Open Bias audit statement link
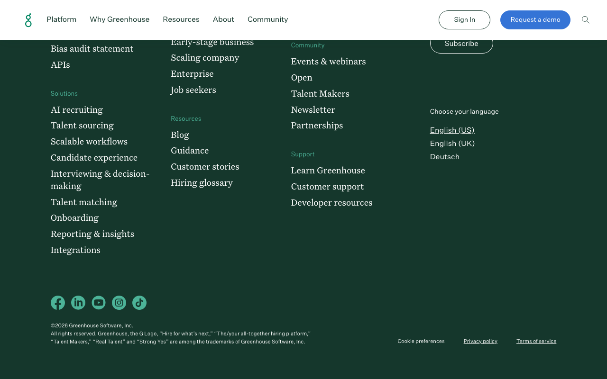This screenshot has height=379, width=607. [x=92, y=49]
